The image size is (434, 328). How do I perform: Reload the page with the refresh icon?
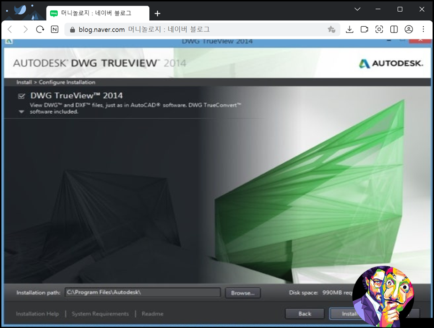click(40, 29)
